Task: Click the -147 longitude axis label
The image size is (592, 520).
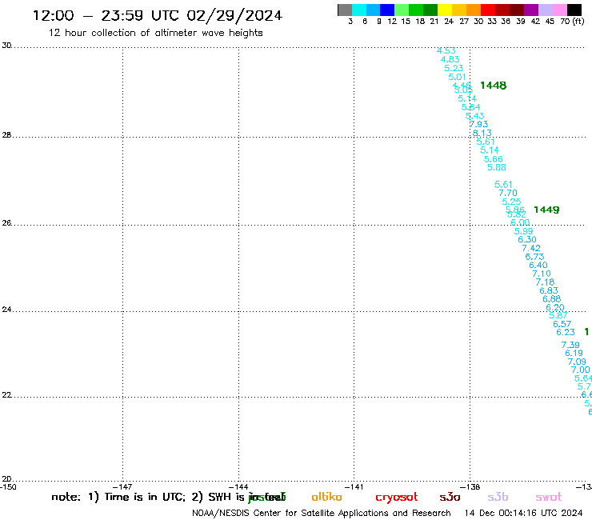Action: [x=122, y=487]
